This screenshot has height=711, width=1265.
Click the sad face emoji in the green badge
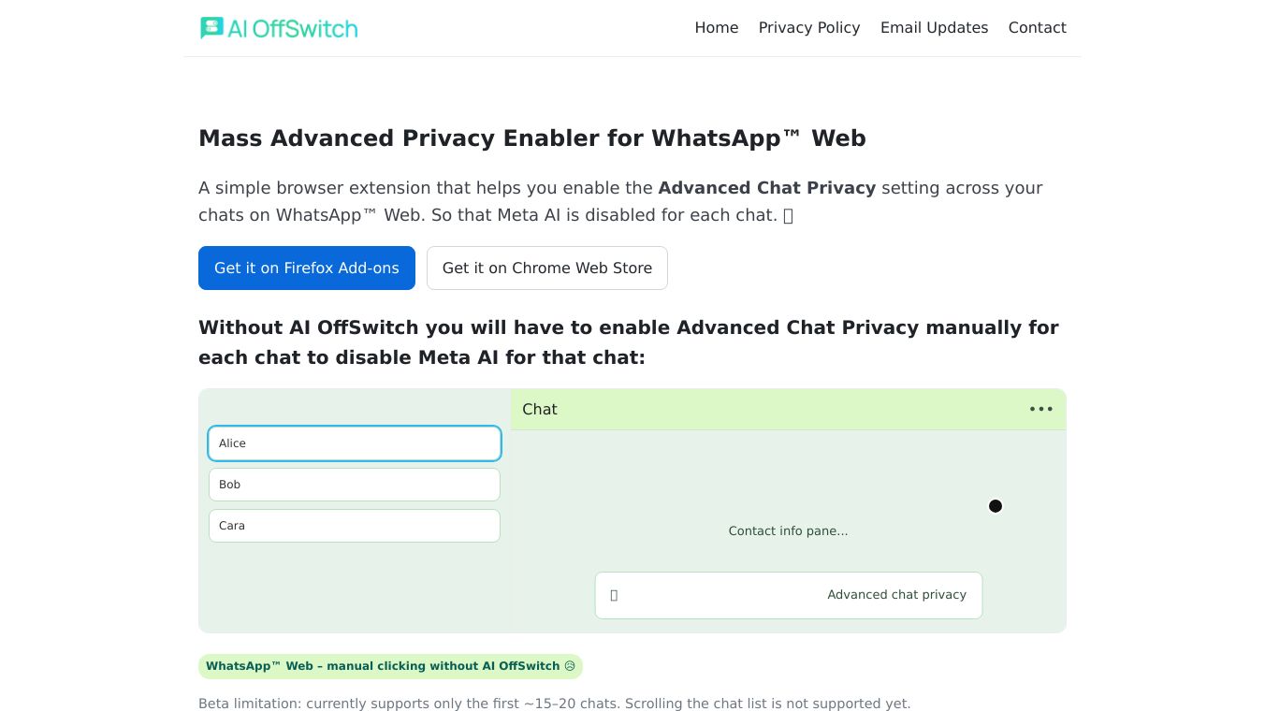click(x=570, y=666)
